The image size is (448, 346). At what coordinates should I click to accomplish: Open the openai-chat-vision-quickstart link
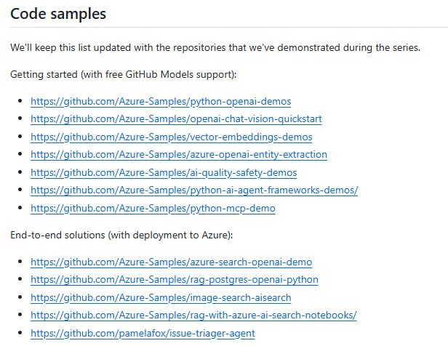(176, 118)
